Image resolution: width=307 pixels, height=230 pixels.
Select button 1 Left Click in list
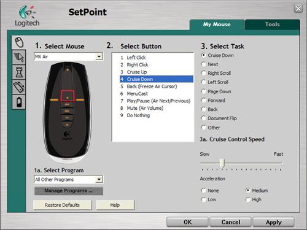click(157, 58)
